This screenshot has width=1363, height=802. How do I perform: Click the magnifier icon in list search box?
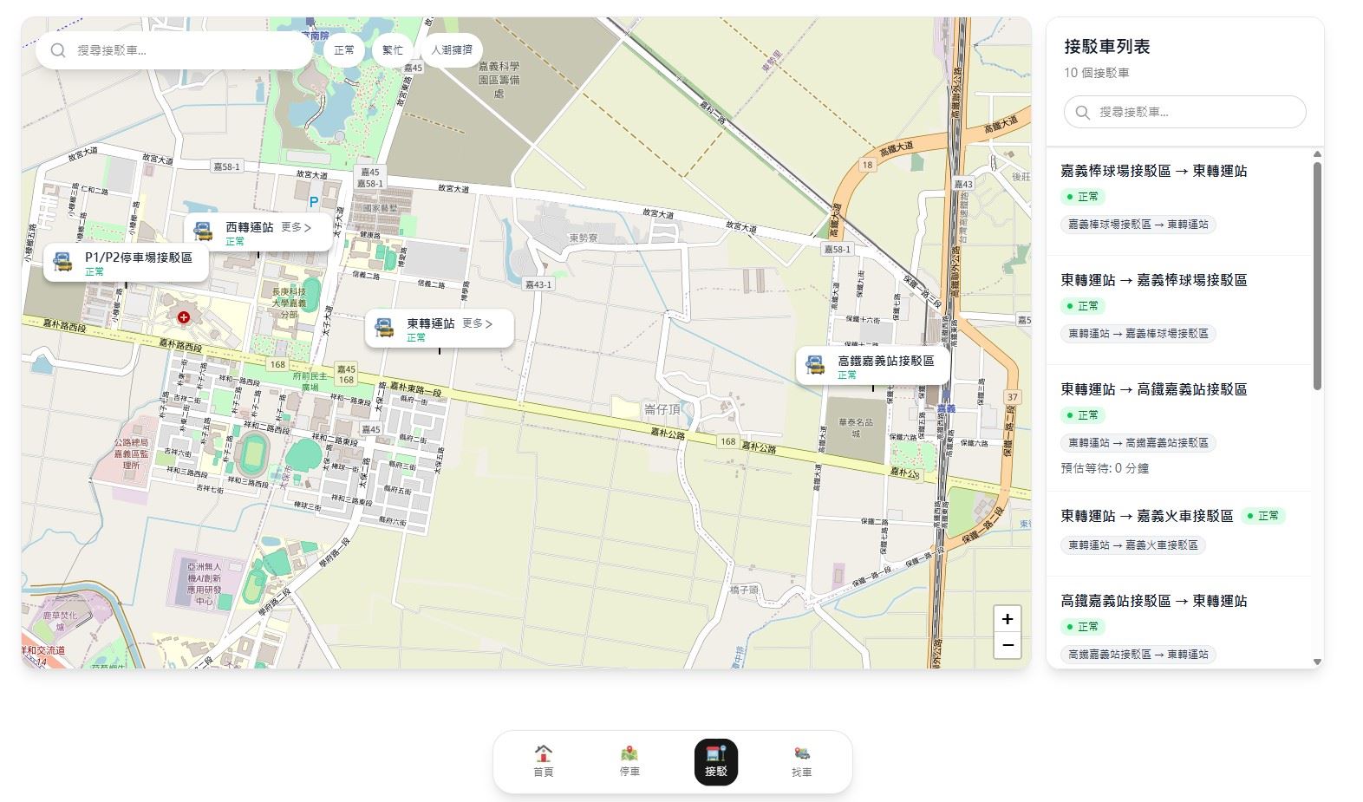tap(1082, 113)
